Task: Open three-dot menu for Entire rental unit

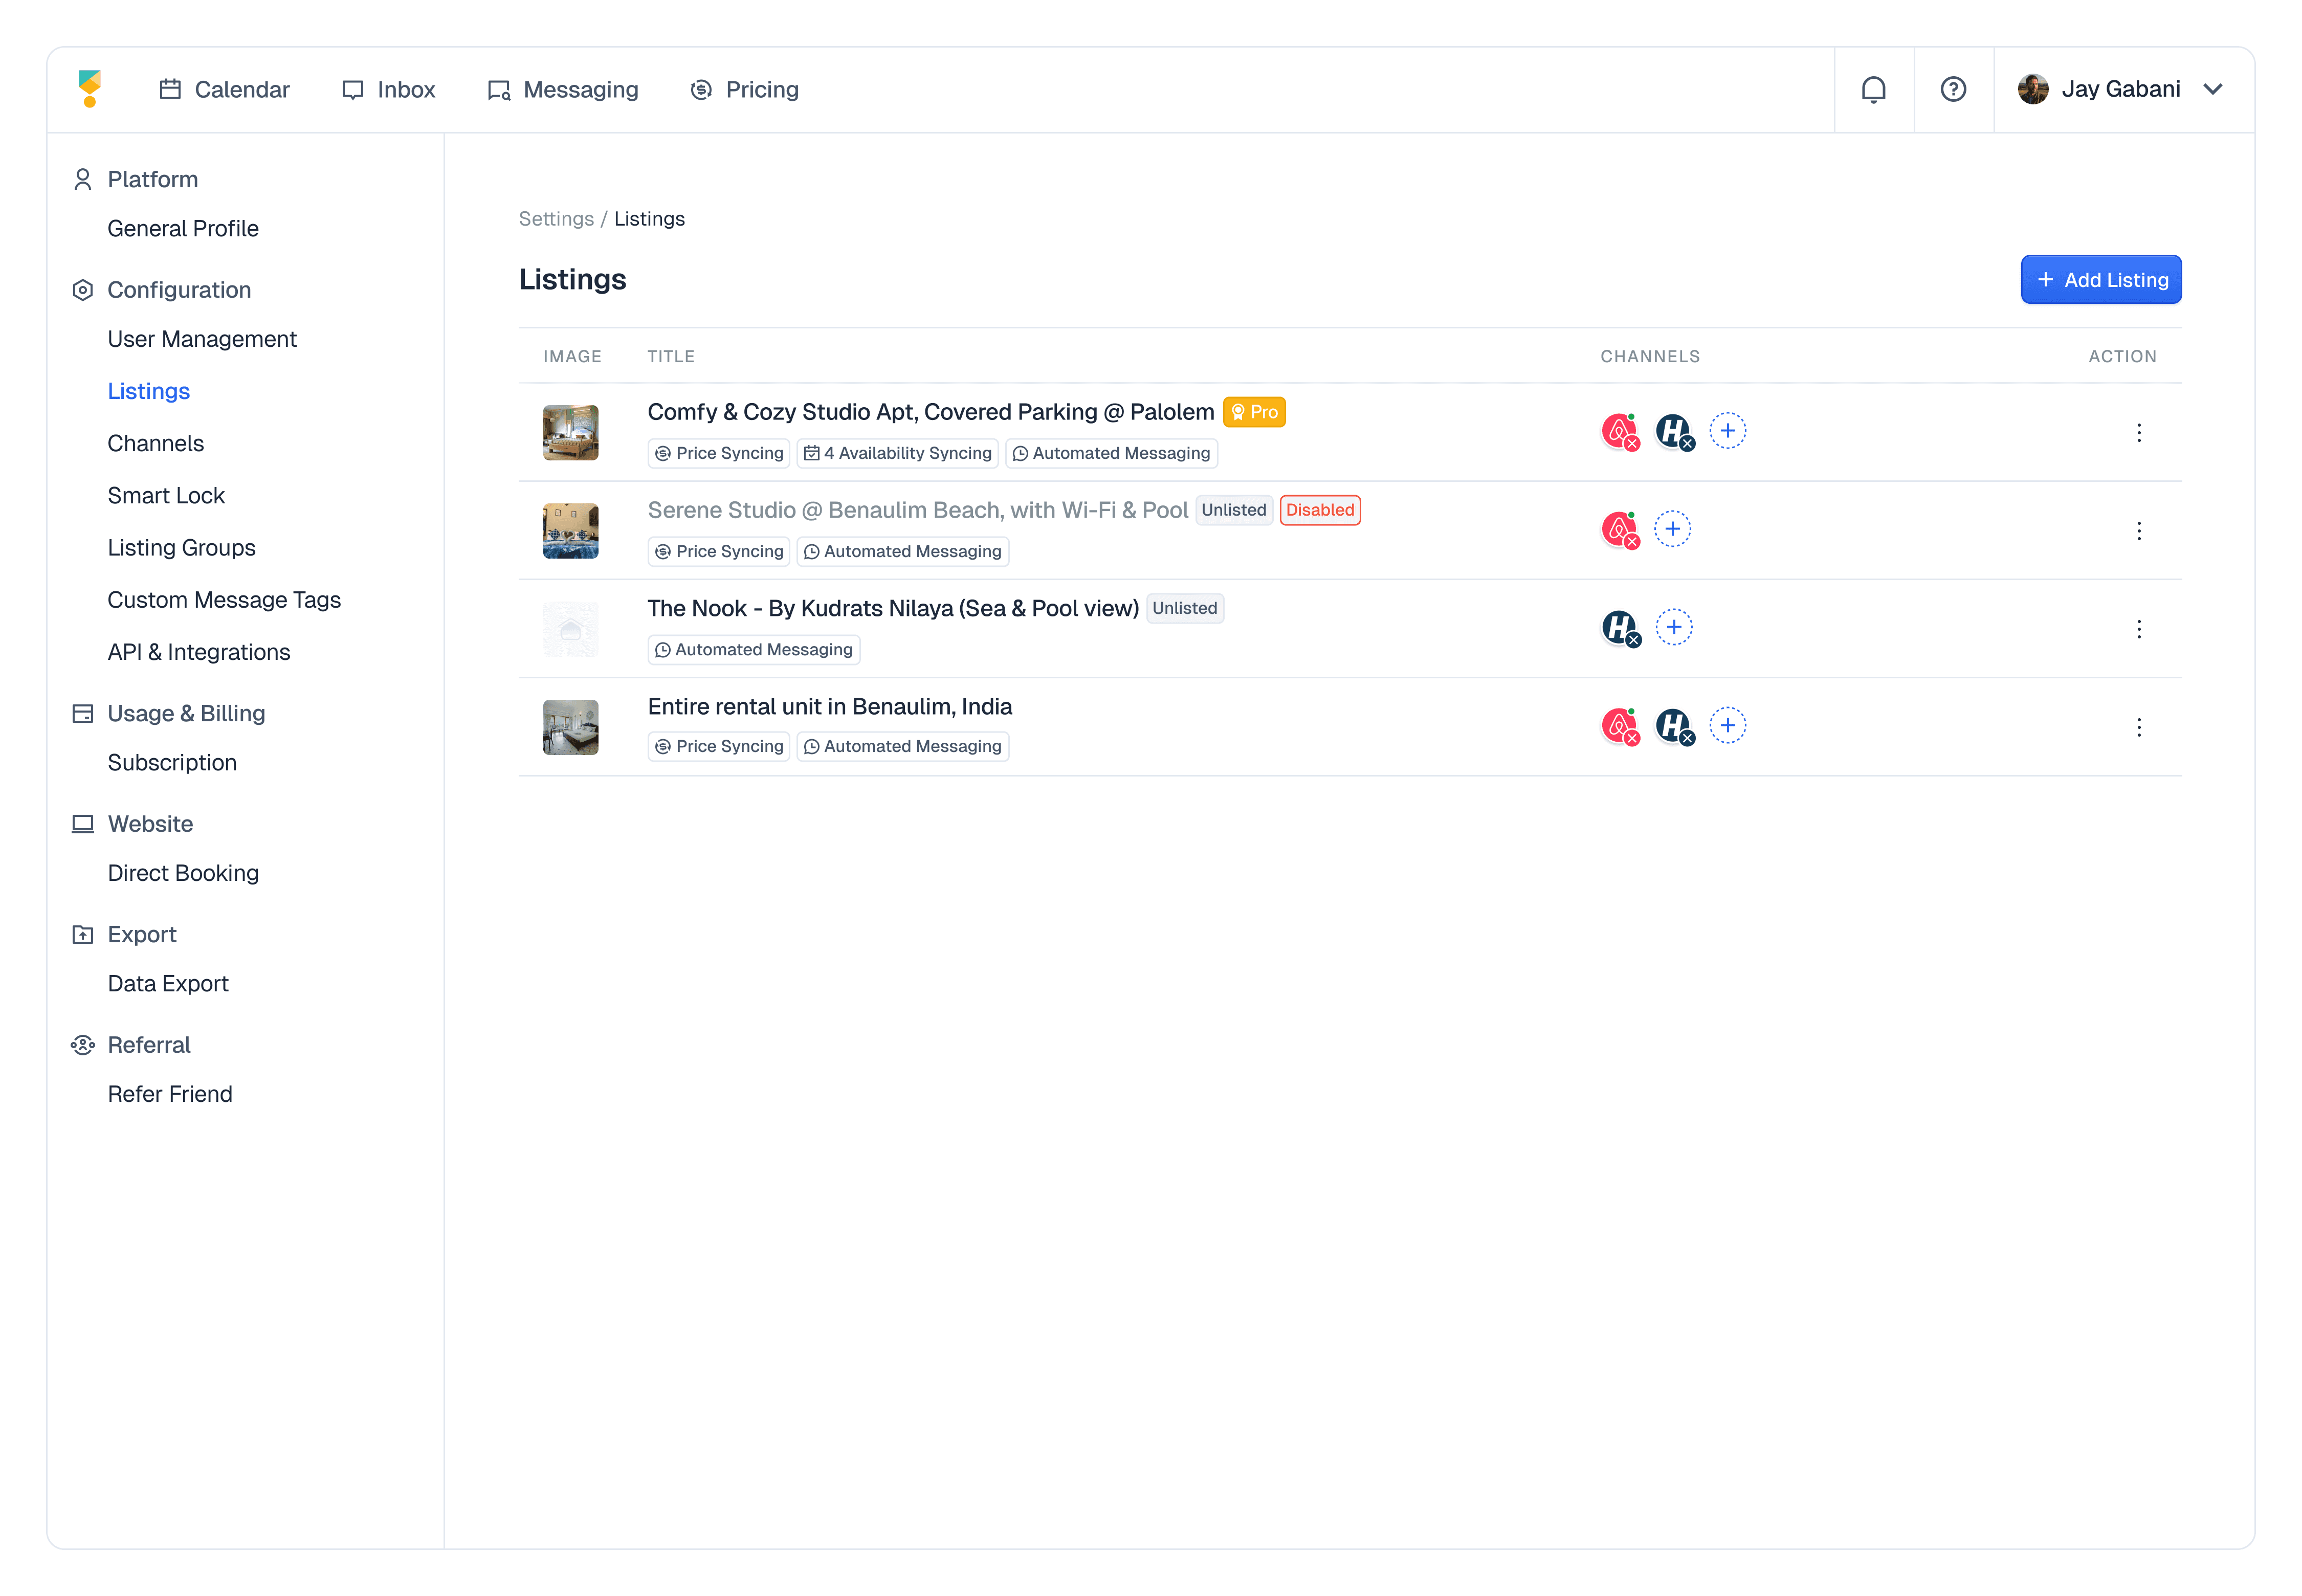Action: tap(2138, 728)
